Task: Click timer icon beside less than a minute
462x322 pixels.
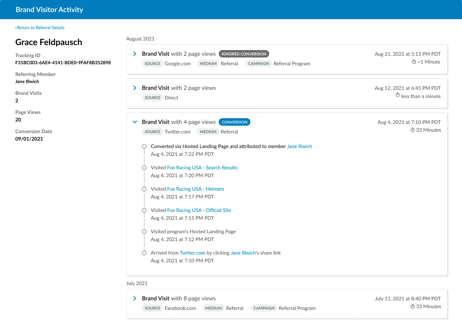Action: tap(398, 95)
